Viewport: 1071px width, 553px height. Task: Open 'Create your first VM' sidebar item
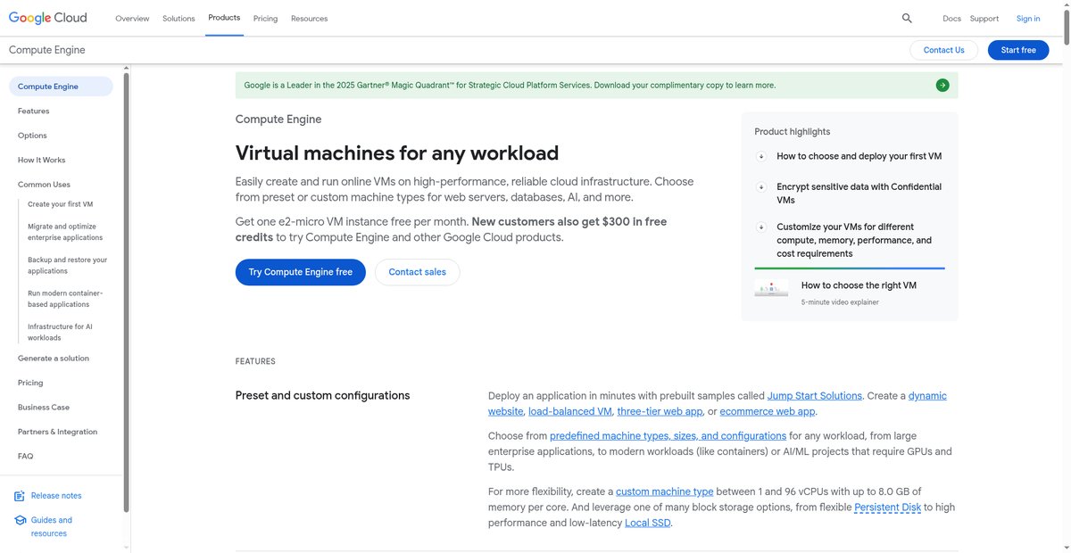(x=60, y=204)
